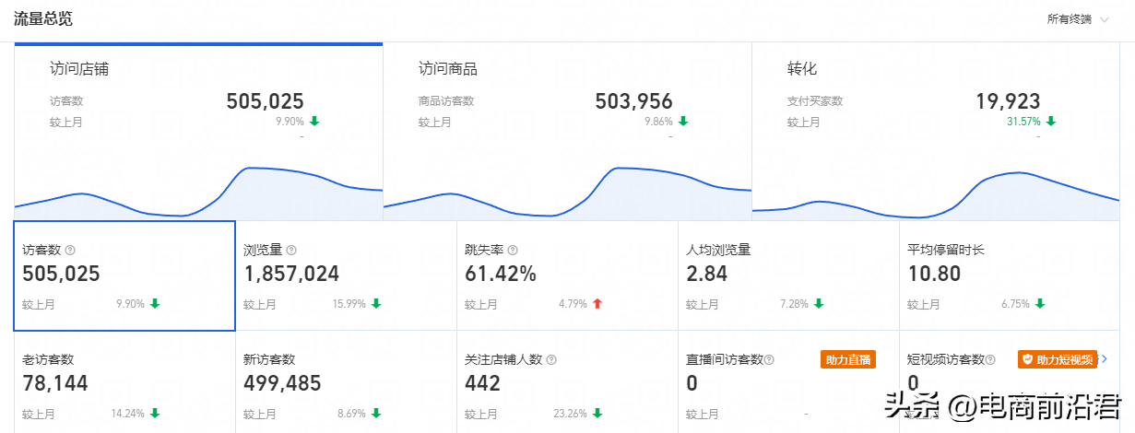Open the 所有终端 terminal dropdown
The width and height of the screenshot is (1135, 433).
point(1077,18)
